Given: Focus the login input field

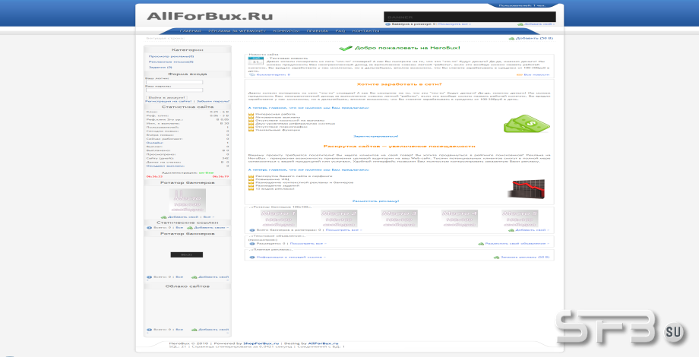Looking at the screenshot, I should pyautogui.click(x=174, y=82).
